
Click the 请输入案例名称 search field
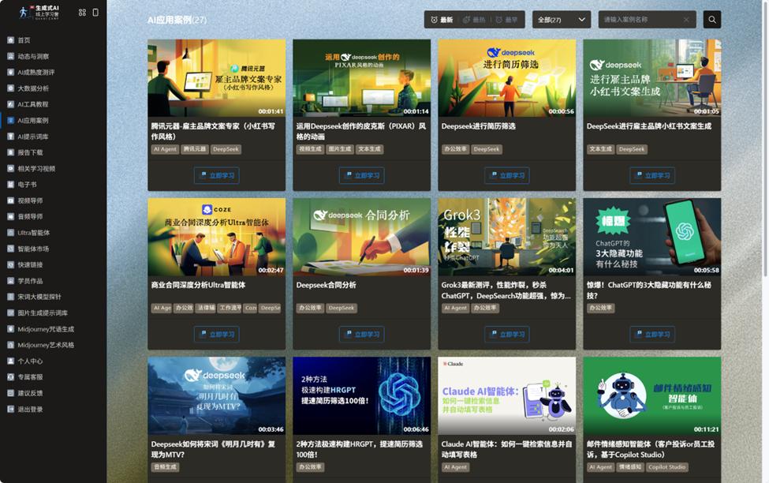pyautogui.click(x=639, y=20)
